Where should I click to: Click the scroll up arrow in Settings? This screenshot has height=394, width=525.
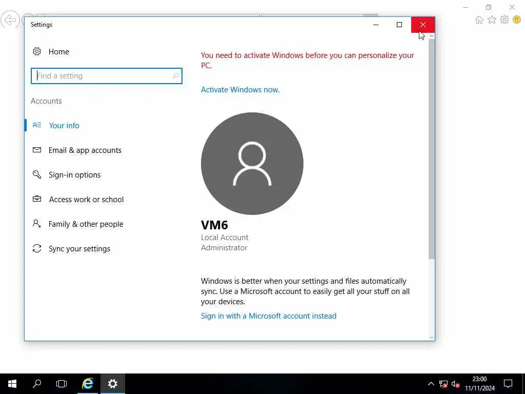pyautogui.click(x=432, y=36)
